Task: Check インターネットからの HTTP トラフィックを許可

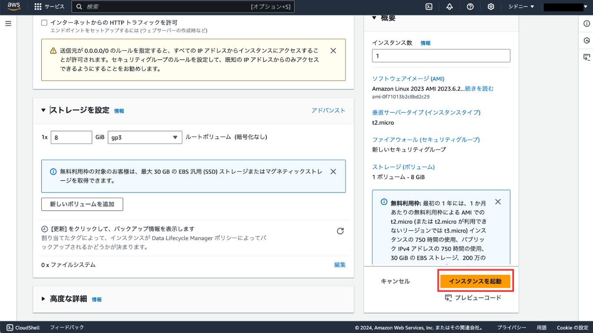Action: click(44, 23)
